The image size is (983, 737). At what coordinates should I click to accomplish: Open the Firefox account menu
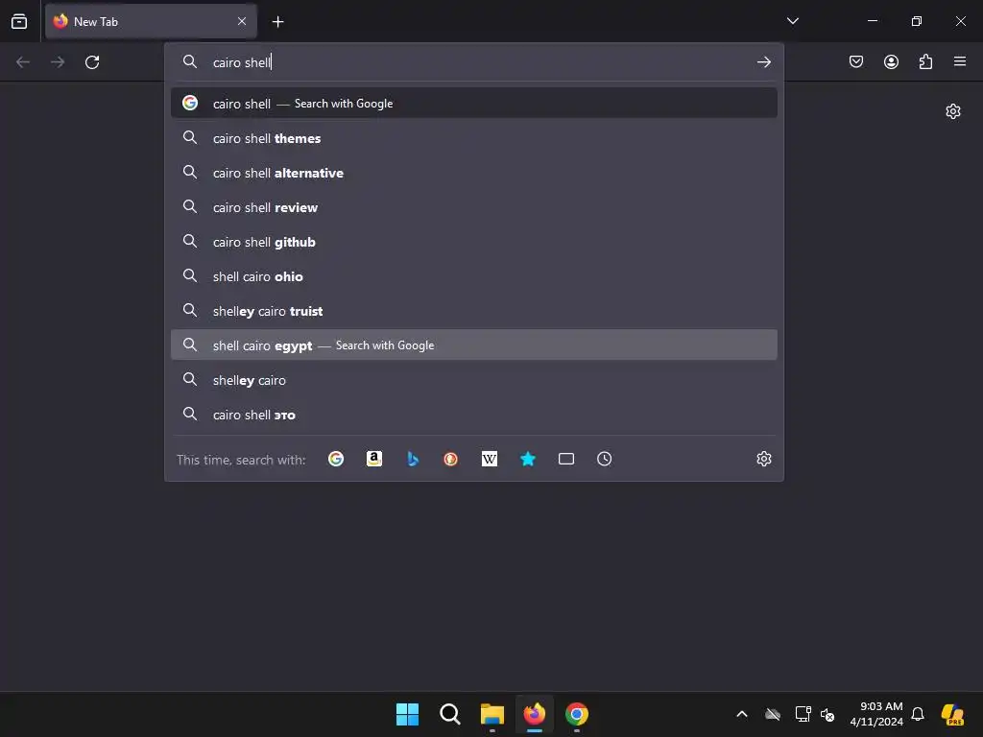click(891, 61)
